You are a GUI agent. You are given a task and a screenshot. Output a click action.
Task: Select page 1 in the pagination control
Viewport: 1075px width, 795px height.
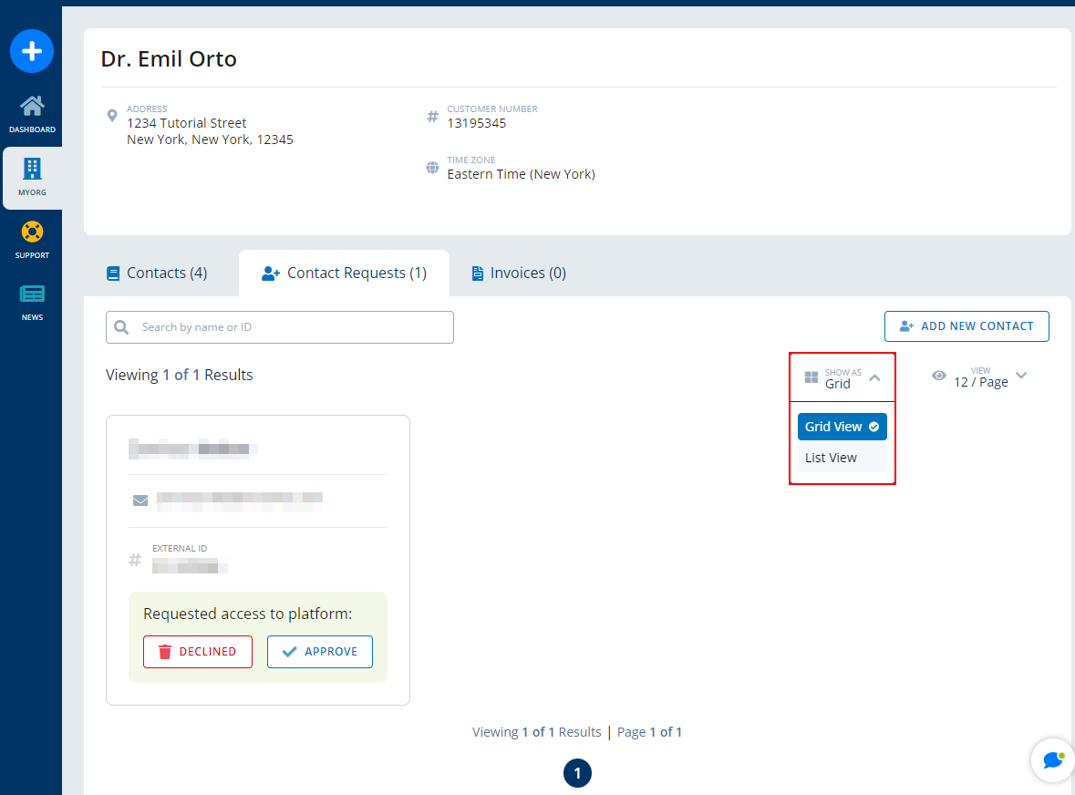click(x=577, y=772)
